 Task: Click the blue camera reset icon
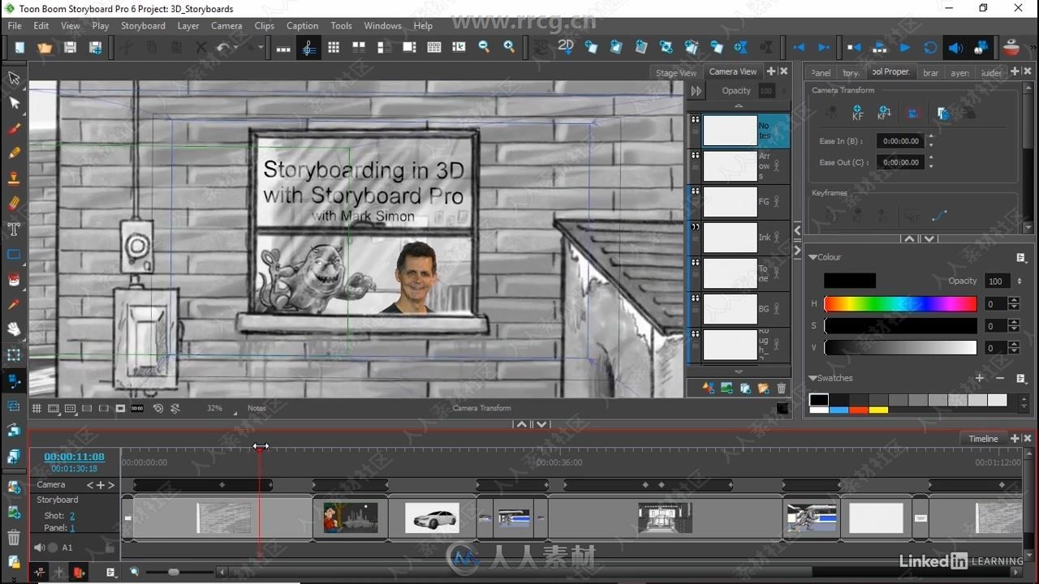pyautogui.click(x=913, y=114)
